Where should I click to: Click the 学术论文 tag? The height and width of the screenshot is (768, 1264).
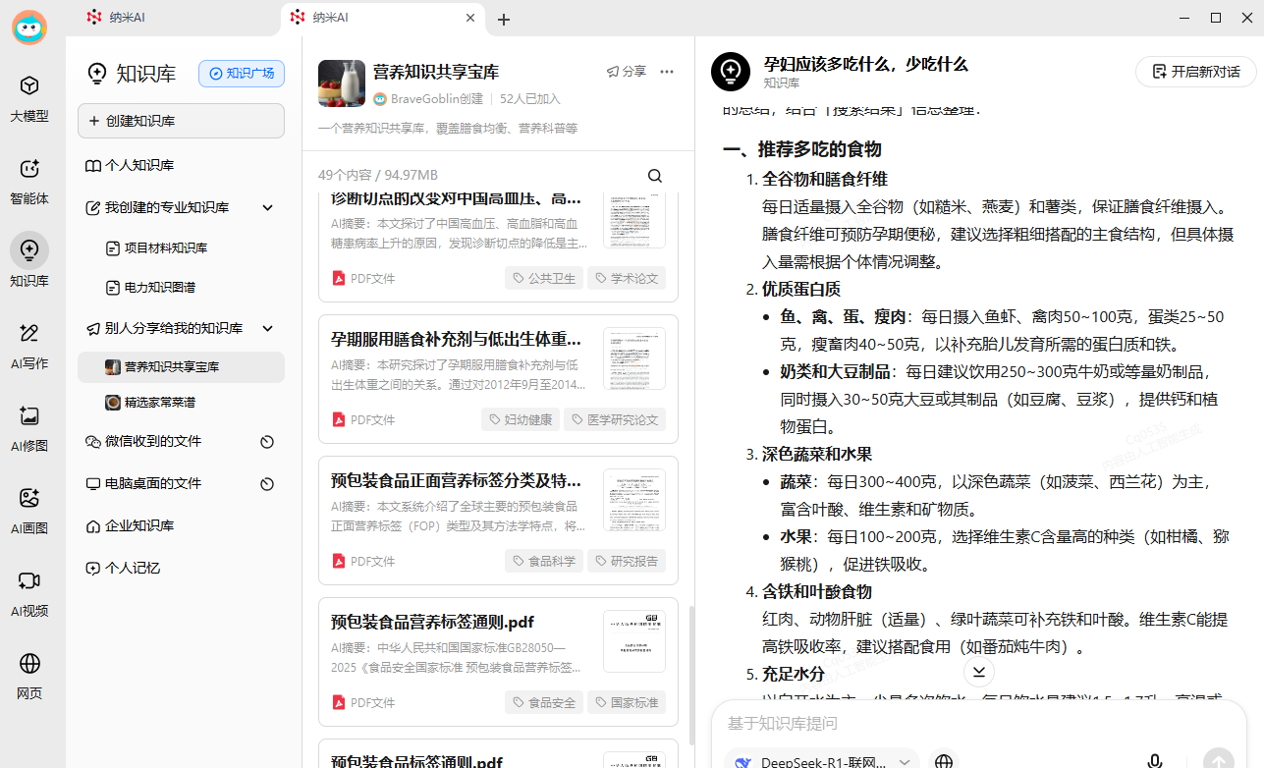click(627, 278)
